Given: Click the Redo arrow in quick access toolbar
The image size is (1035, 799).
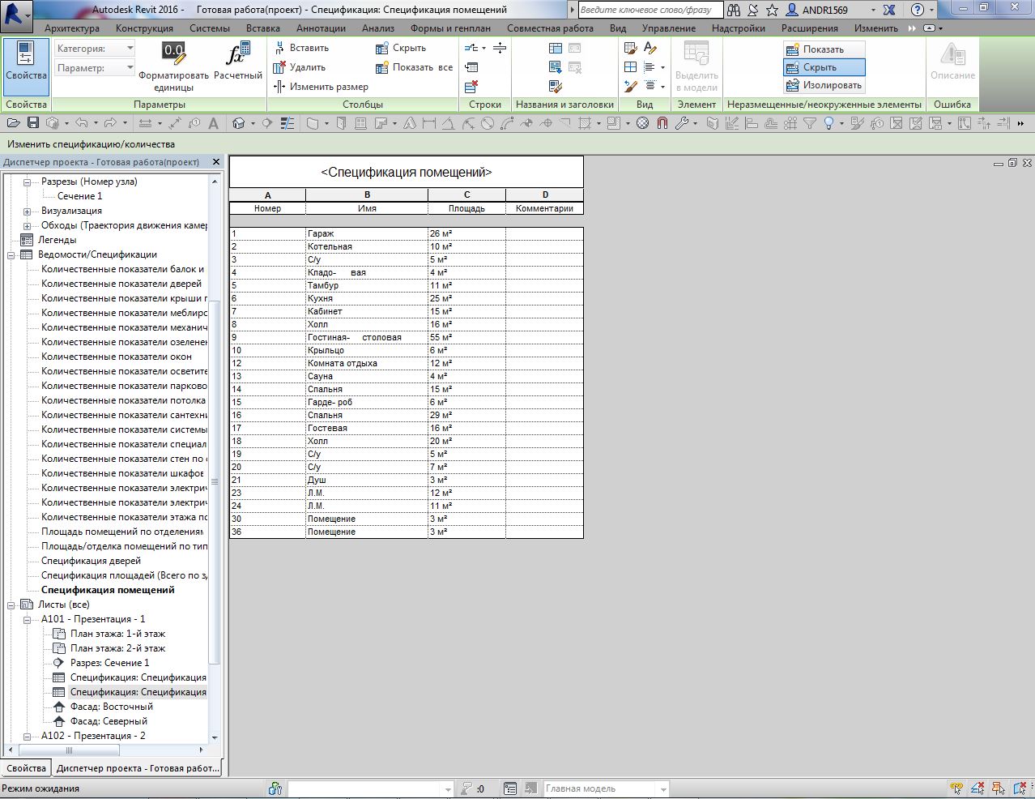Looking at the screenshot, I should pyautogui.click(x=112, y=123).
